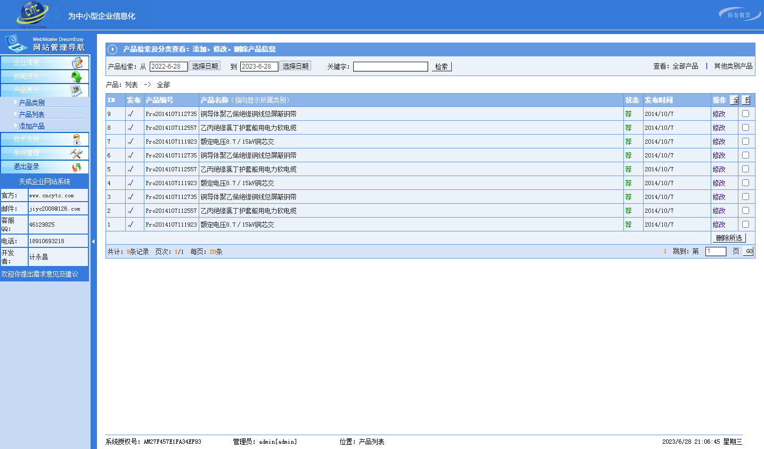Expand 产品类别 in the sidebar
The image size is (764, 449).
click(31, 103)
